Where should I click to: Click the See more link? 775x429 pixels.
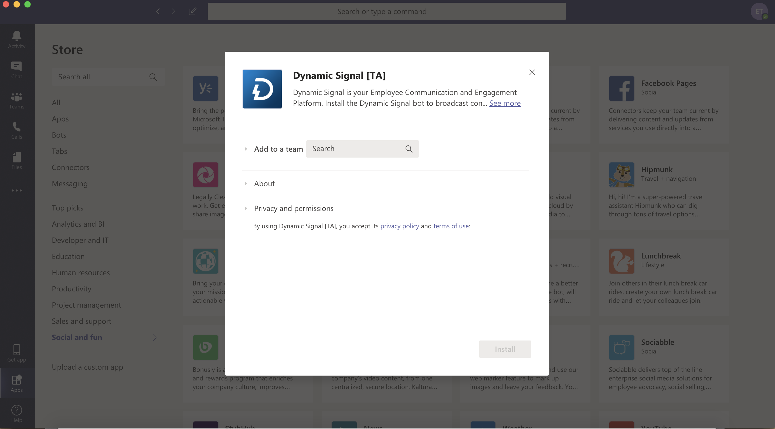[505, 103]
